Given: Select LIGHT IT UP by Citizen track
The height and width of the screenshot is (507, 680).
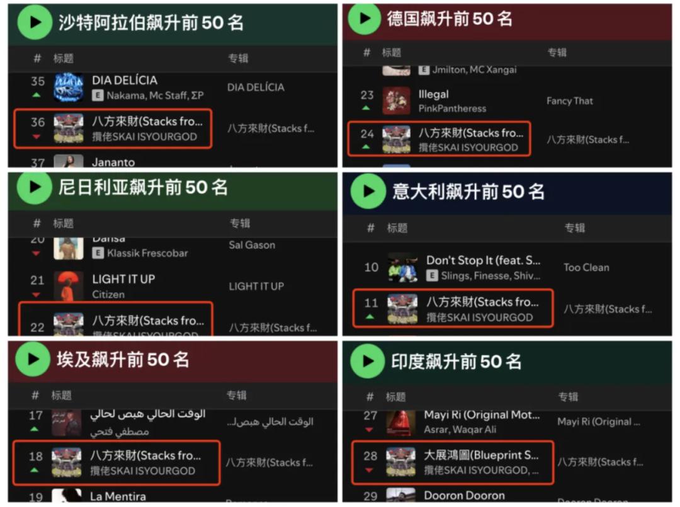Looking at the screenshot, I should [x=174, y=286].
